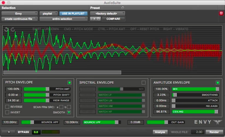Open create continuous file dropdown
Screen dimensions: 225x137
[x=19, y=19]
